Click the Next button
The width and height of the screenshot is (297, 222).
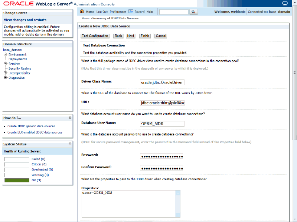click(131, 36)
